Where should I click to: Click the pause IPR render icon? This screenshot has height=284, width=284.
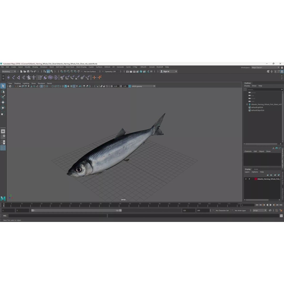[151, 72]
